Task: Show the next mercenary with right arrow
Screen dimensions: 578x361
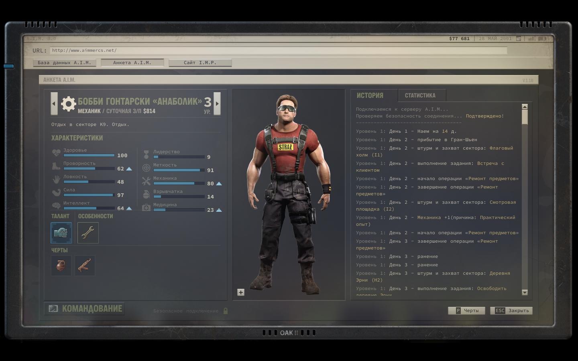Action: click(x=217, y=104)
